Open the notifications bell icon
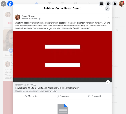 tap(115, 4)
